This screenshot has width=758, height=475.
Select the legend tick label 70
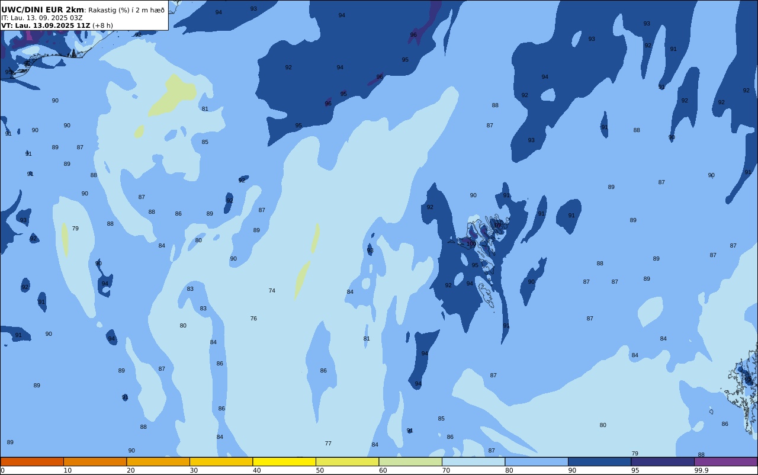point(446,470)
